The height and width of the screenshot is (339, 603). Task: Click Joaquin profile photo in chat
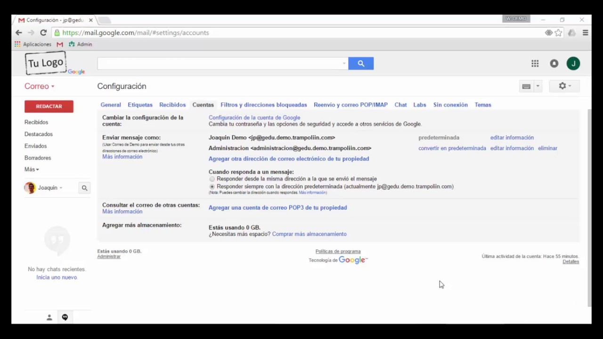point(30,188)
